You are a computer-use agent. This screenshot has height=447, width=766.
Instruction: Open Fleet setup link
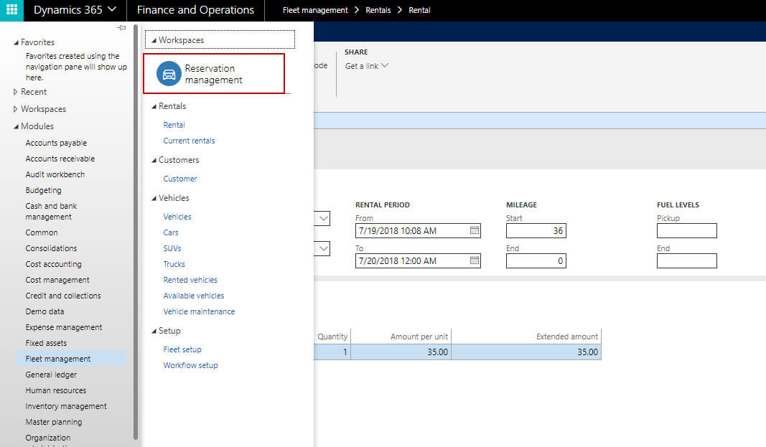[182, 349]
